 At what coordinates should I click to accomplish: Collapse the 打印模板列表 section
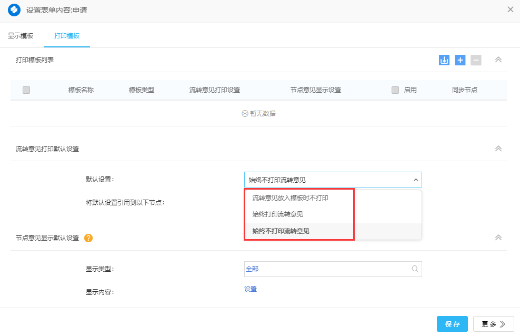point(498,60)
